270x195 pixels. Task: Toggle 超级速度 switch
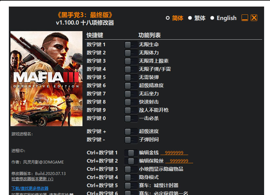tap(131, 131)
